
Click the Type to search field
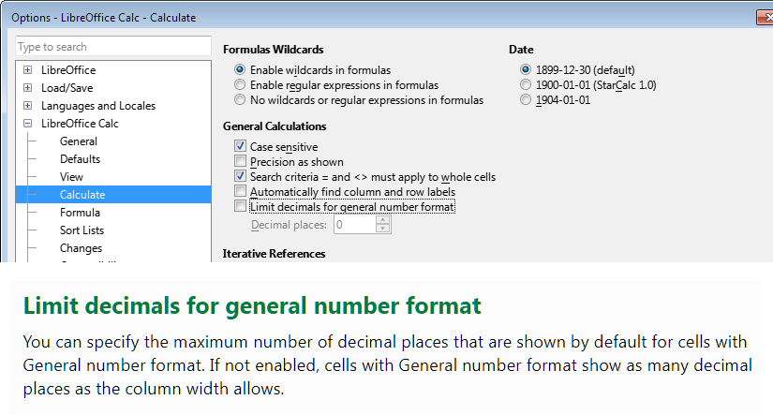(113, 46)
